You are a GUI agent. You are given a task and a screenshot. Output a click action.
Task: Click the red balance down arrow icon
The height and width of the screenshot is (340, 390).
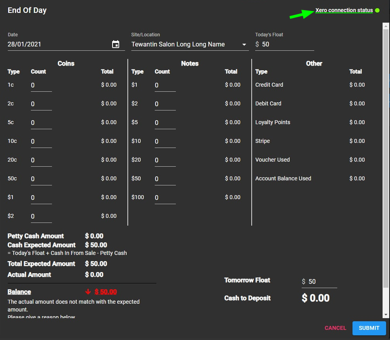pos(88,292)
